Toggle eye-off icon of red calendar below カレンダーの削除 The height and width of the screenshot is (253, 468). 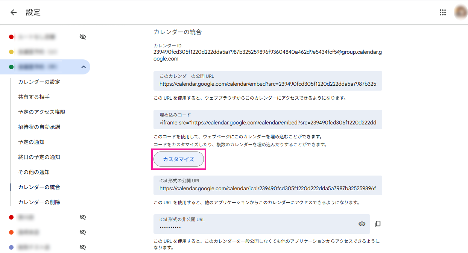(x=83, y=217)
